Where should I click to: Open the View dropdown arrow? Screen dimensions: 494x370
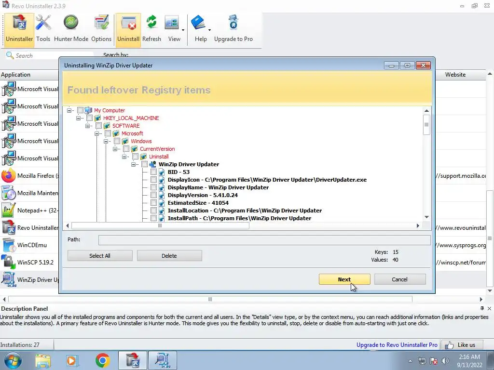click(x=183, y=30)
